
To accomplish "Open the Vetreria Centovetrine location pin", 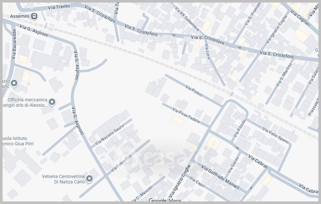I will [x=89, y=178].
